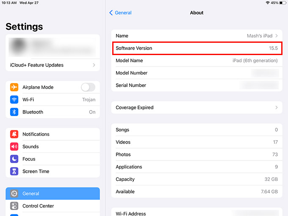Tap Mash's iPad name value

pyautogui.click(x=260, y=36)
